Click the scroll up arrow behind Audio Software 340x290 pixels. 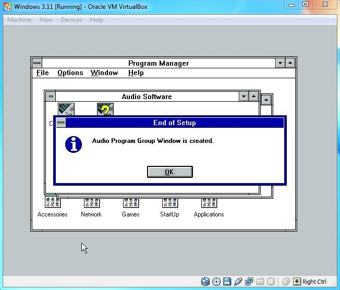click(x=266, y=100)
